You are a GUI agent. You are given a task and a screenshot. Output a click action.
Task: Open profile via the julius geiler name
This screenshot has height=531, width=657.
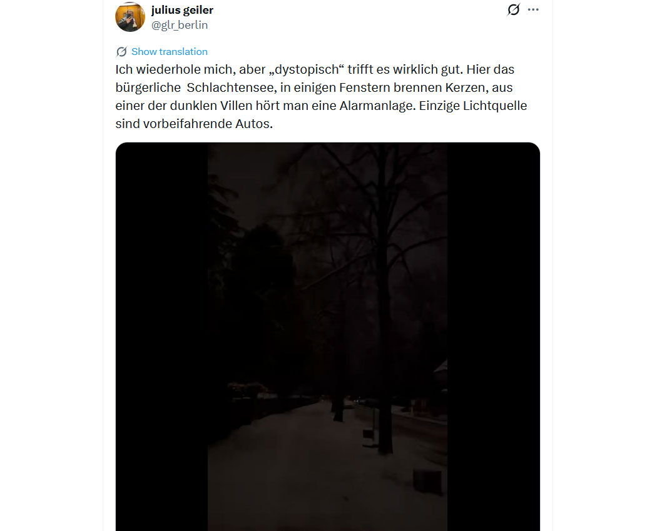pyautogui.click(x=182, y=9)
